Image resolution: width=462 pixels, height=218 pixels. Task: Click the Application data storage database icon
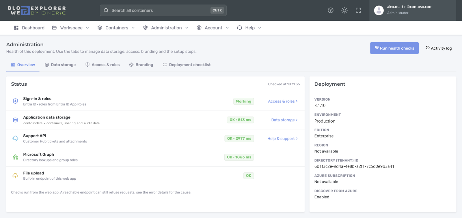[x=15, y=120]
